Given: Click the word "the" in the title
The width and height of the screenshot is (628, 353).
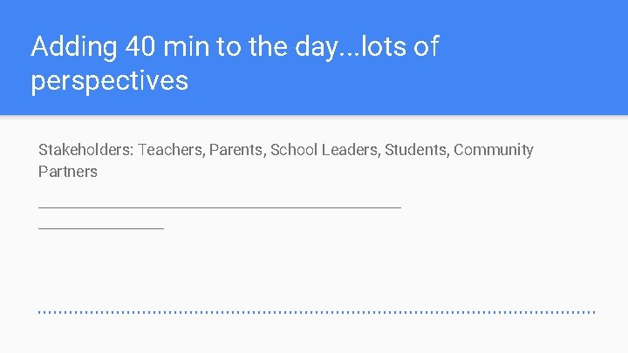Looking at the screenshot, I should pyautogui.click(x=268, y=46).
